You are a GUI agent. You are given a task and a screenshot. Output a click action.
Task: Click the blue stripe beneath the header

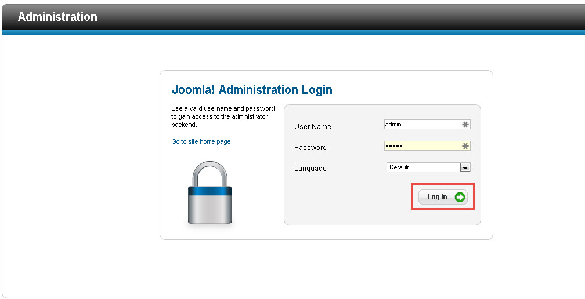click(x=293, y=33)
